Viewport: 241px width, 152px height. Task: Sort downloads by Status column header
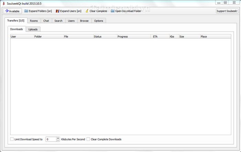[105, 36]
